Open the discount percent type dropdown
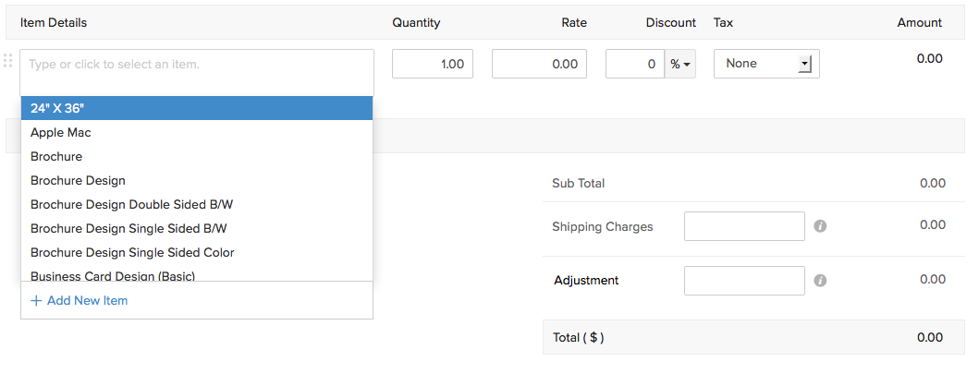The image size is (979, 386). pyautogui.click(x=682, y=64)
